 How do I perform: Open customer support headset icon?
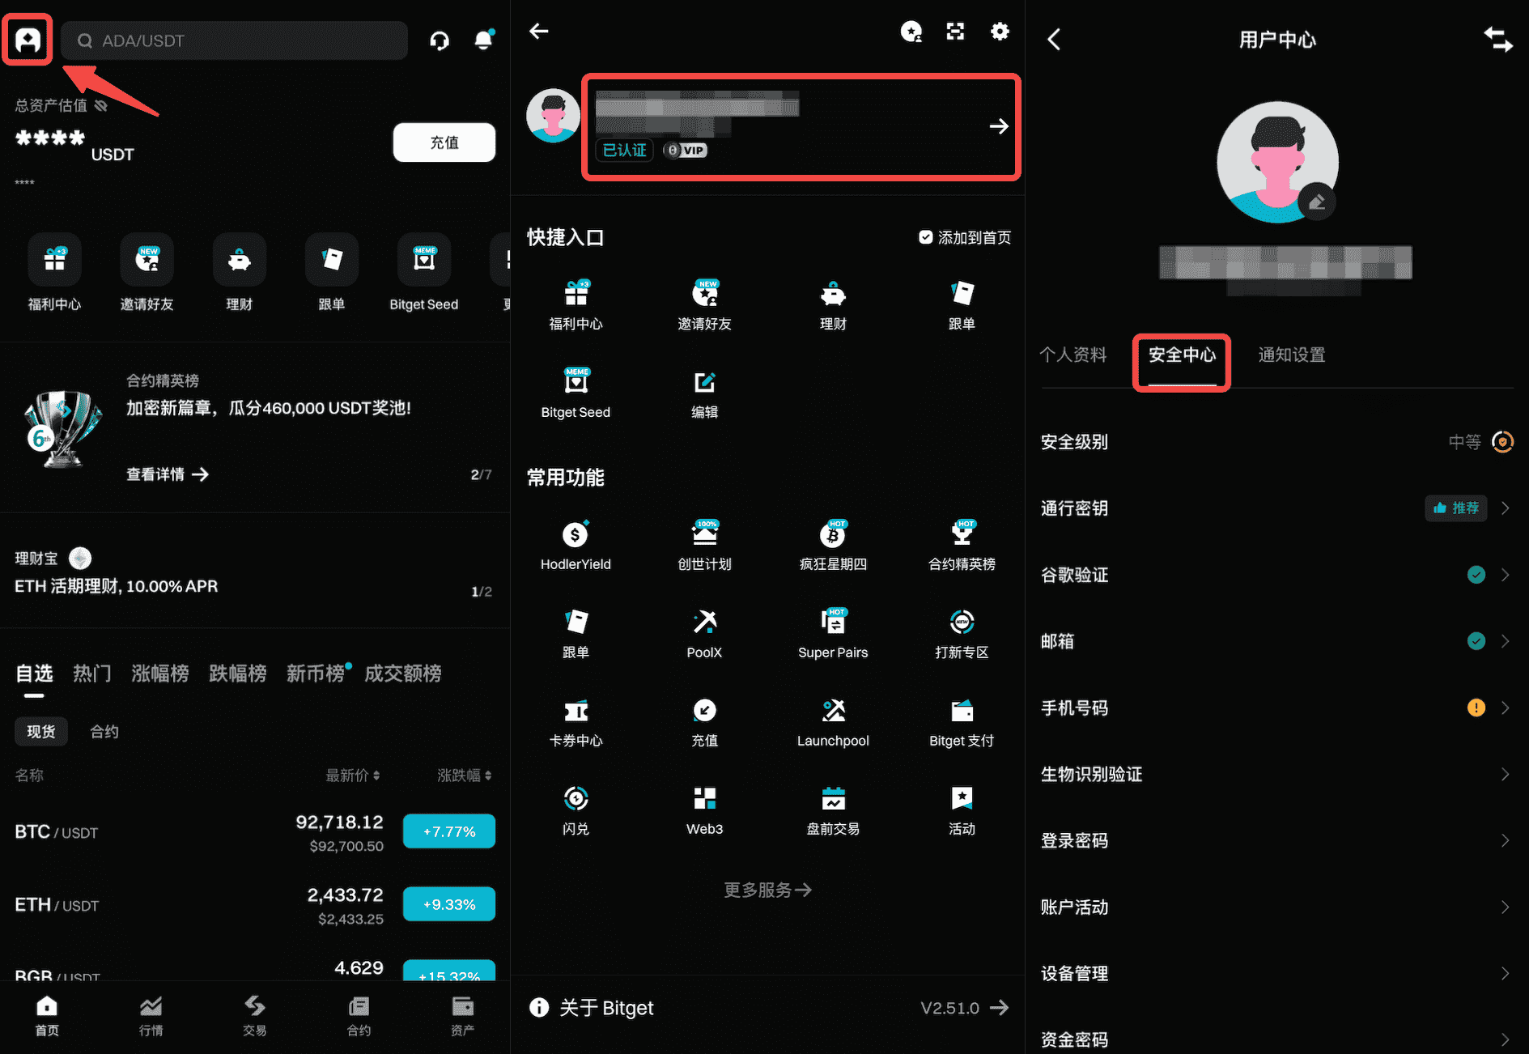(440, 40)
